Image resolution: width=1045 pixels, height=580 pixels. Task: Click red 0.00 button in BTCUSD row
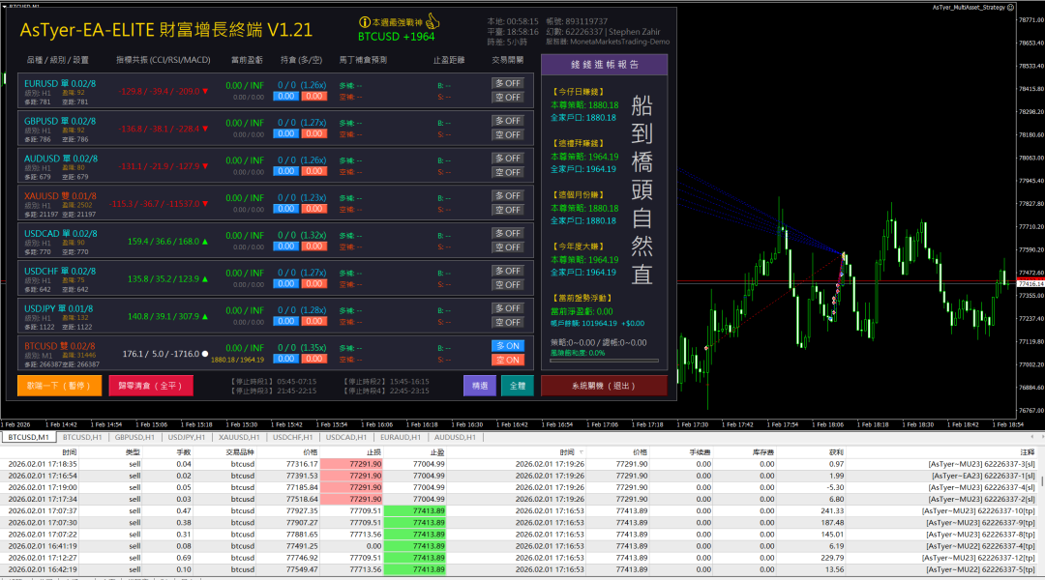click(x=313, y=359)
